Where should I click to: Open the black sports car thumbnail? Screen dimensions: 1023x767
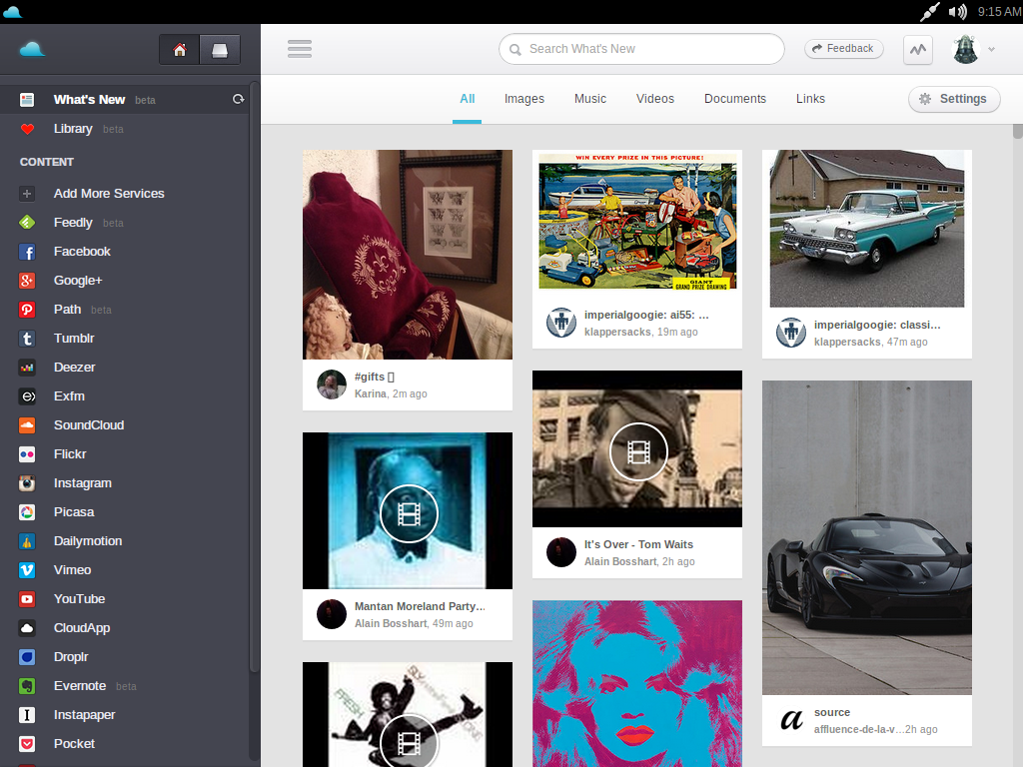pos(867,537)
